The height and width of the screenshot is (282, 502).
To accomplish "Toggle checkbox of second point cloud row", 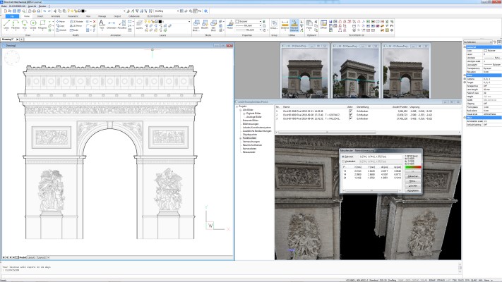I will pos(351,114).
